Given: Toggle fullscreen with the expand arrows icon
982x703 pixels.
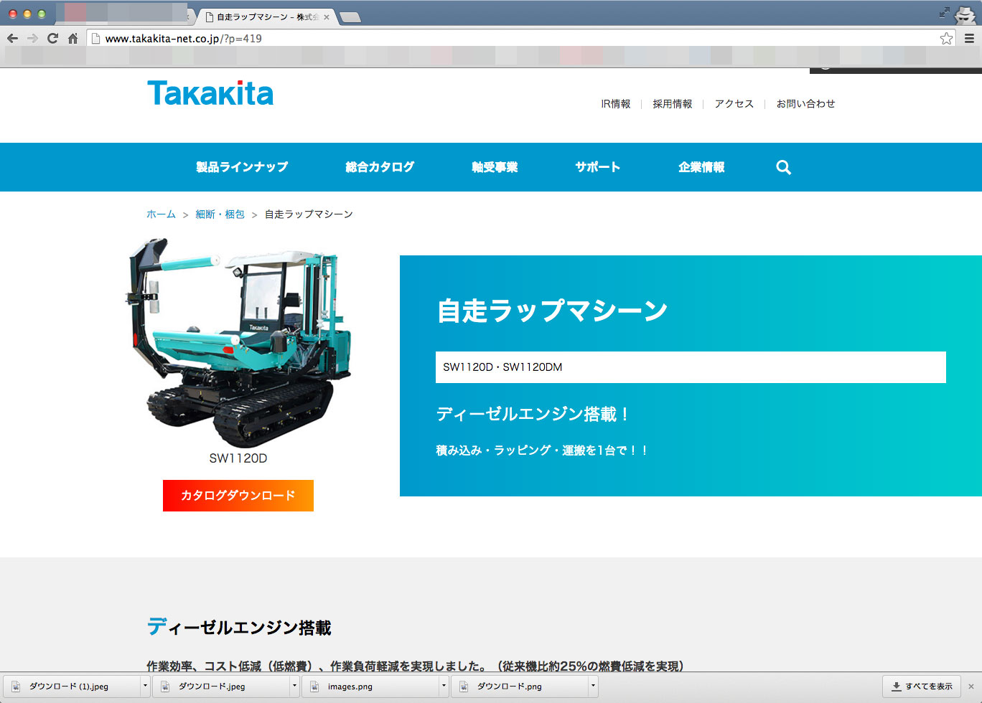Looking at the screenshot, I should (x=944, y=12).
